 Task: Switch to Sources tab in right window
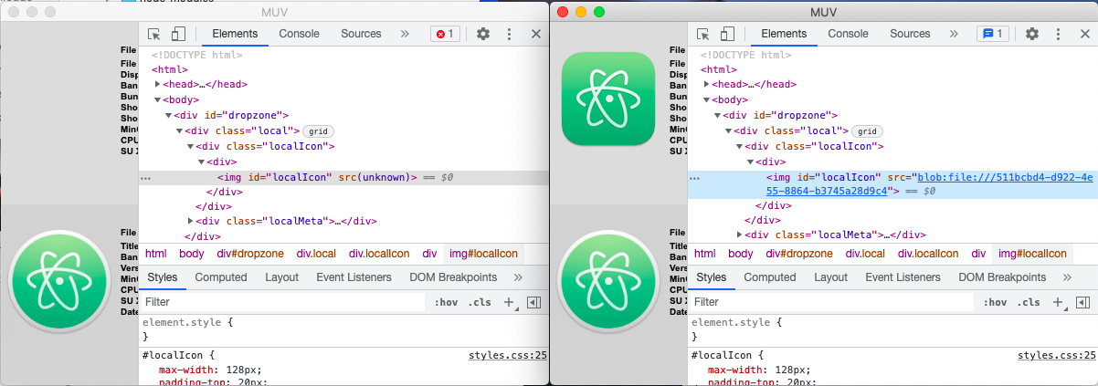pos(910,34)
